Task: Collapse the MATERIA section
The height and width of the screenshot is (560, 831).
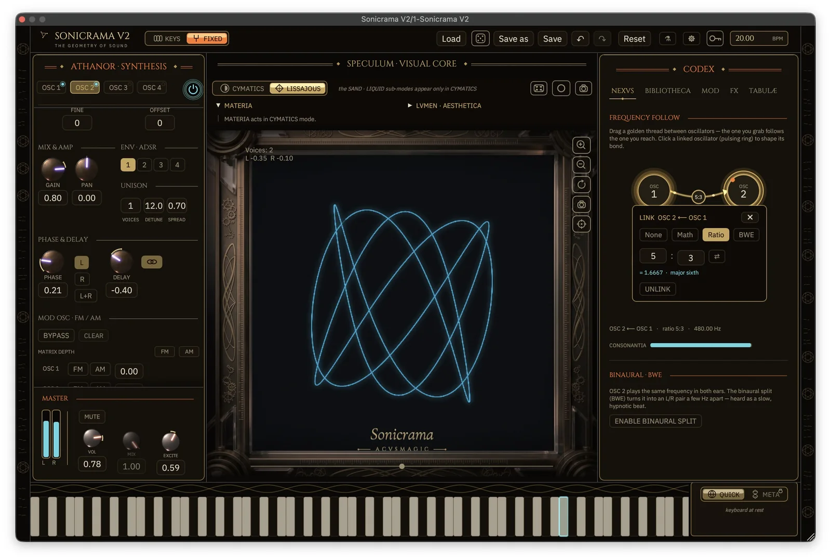Action: (234, 106)
